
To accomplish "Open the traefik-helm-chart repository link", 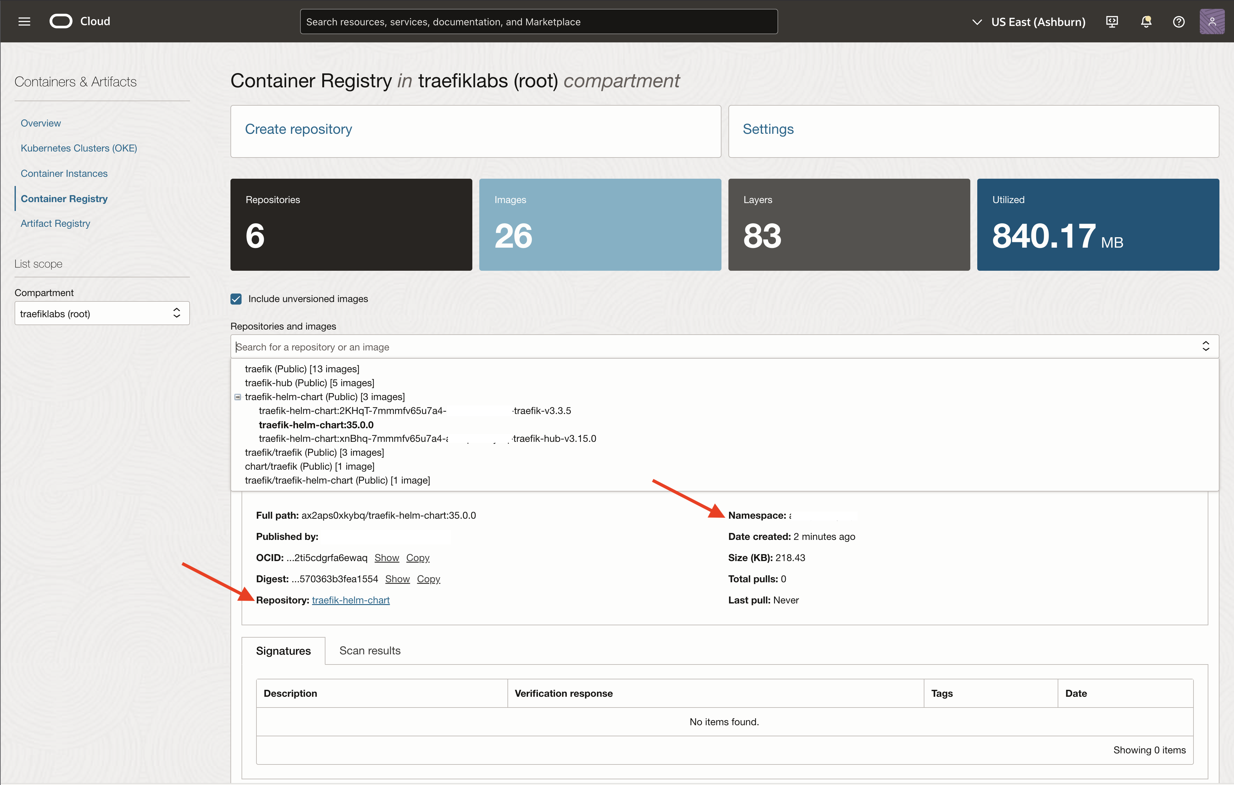I will point(350,600).
